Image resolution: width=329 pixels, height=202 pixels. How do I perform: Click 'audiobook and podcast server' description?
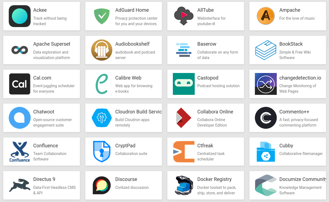(x=135, y=55)
